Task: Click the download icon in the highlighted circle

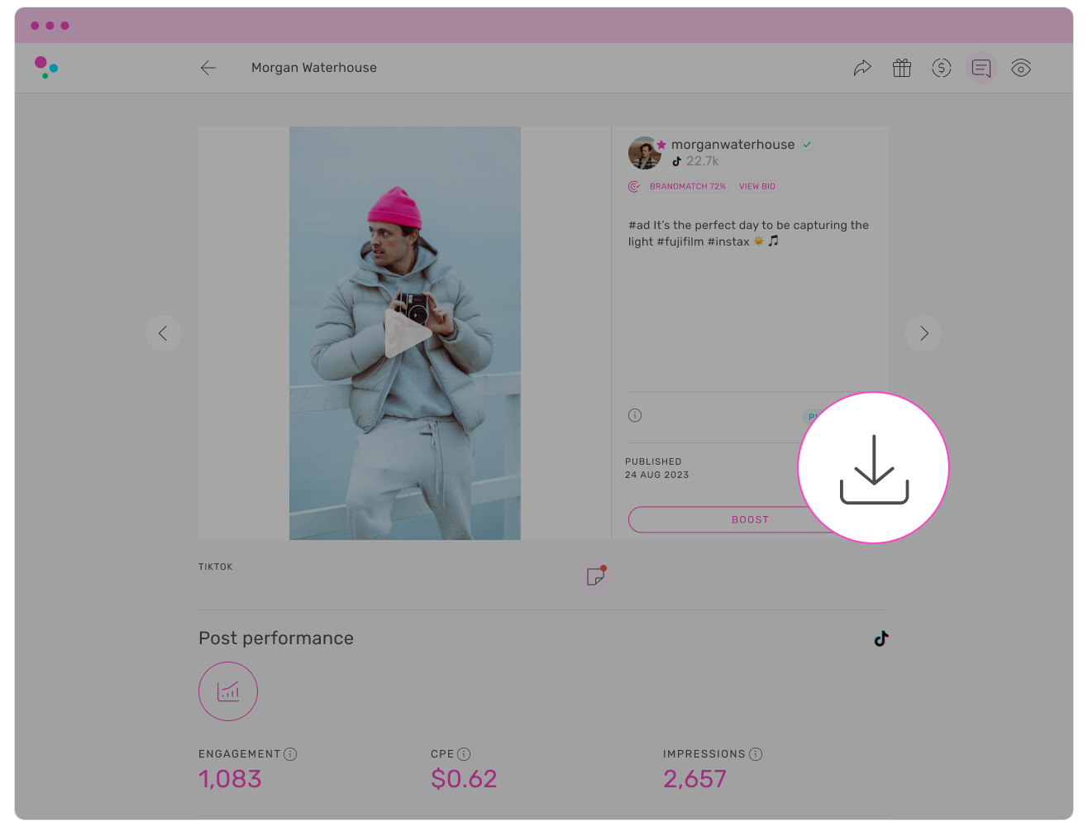Action: (x=874, y=469)
